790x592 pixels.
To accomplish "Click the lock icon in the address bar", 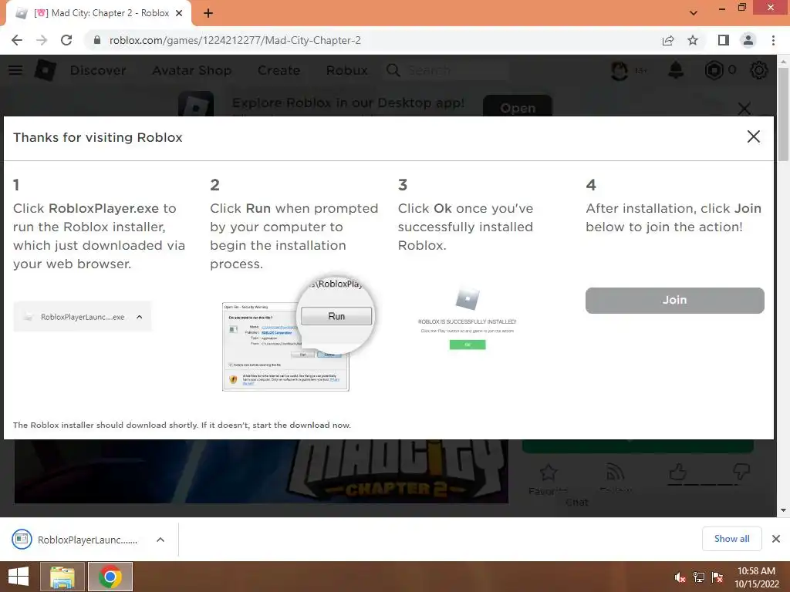I will (x=97, y=40).
